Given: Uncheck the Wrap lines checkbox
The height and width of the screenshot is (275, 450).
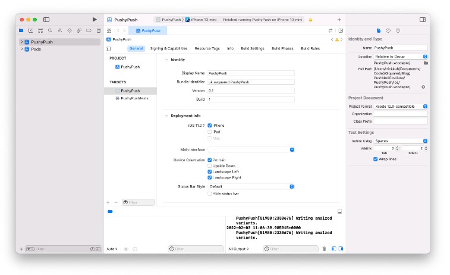Looking at the screenshot, I should (375, 159).
